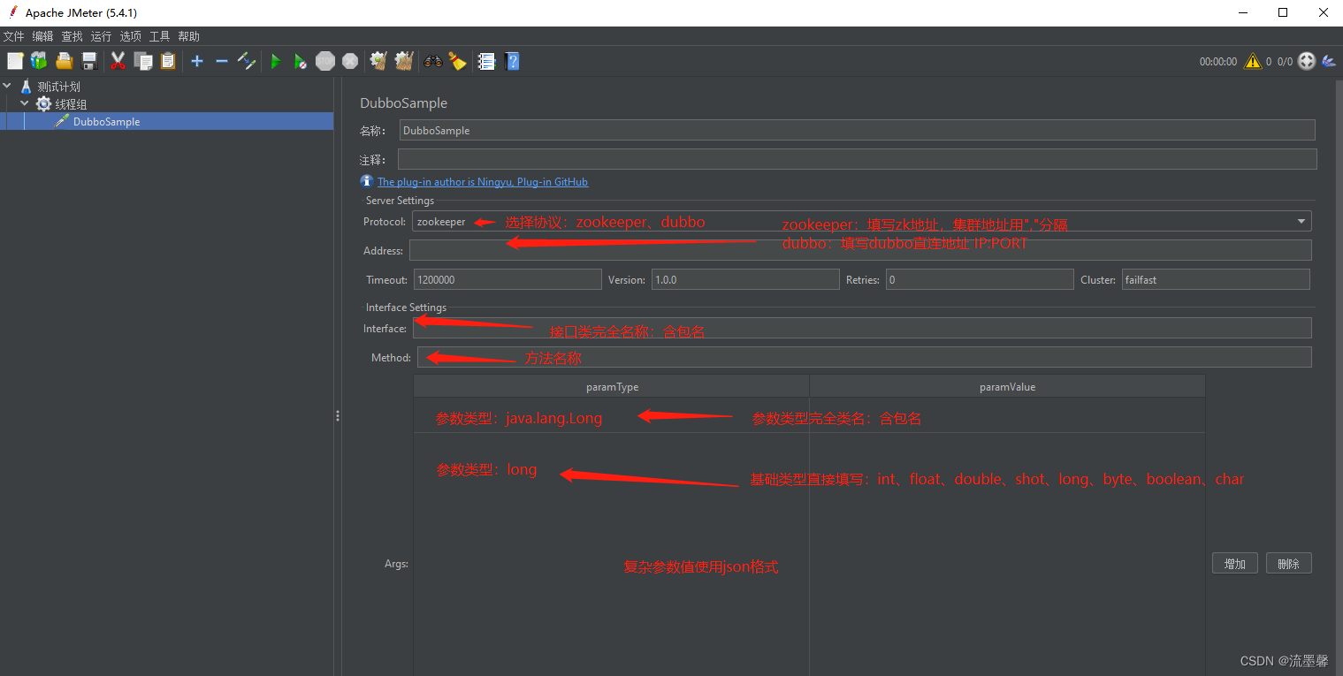
Task: Click the panel divider grip dots
Action: [338, 415]
